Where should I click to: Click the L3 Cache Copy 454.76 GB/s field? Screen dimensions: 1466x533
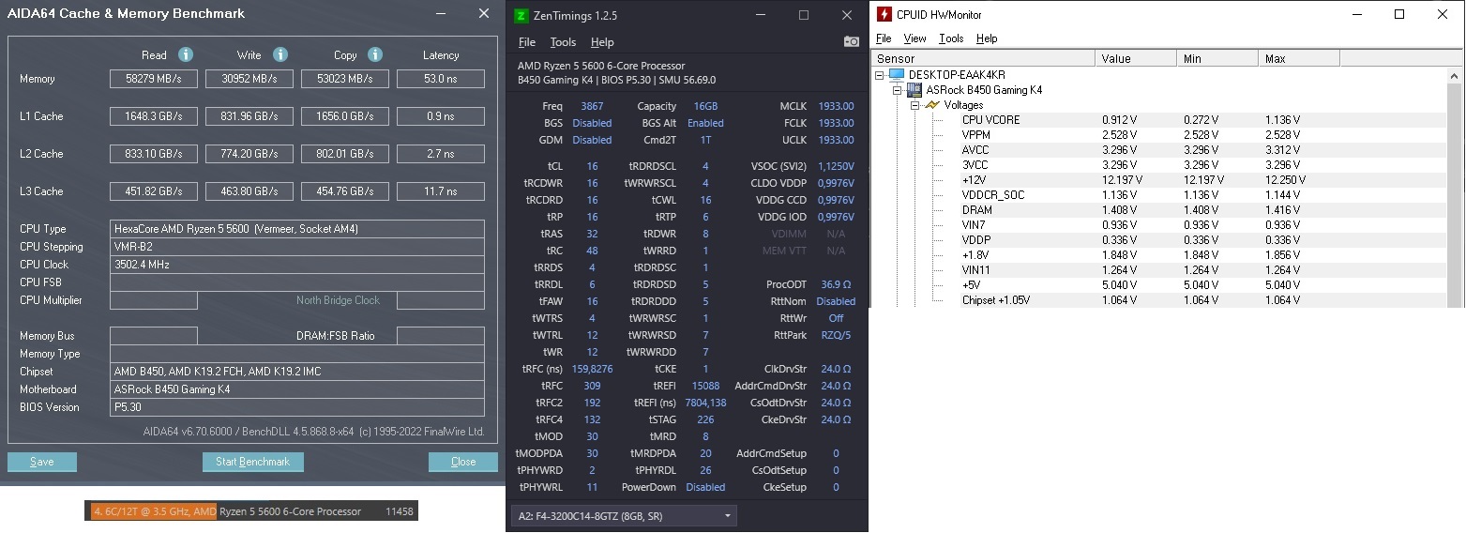[x=345, y=191]
